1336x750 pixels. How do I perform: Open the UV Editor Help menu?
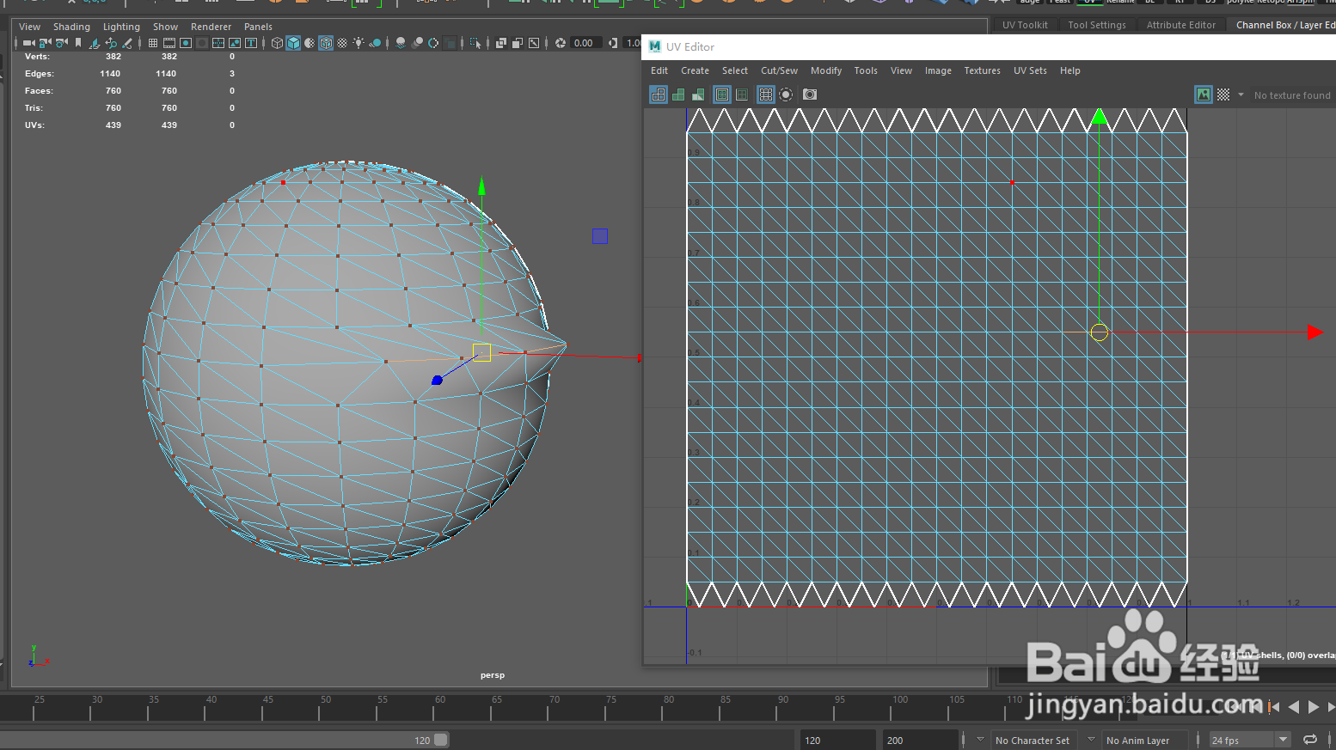(1070, 70)
